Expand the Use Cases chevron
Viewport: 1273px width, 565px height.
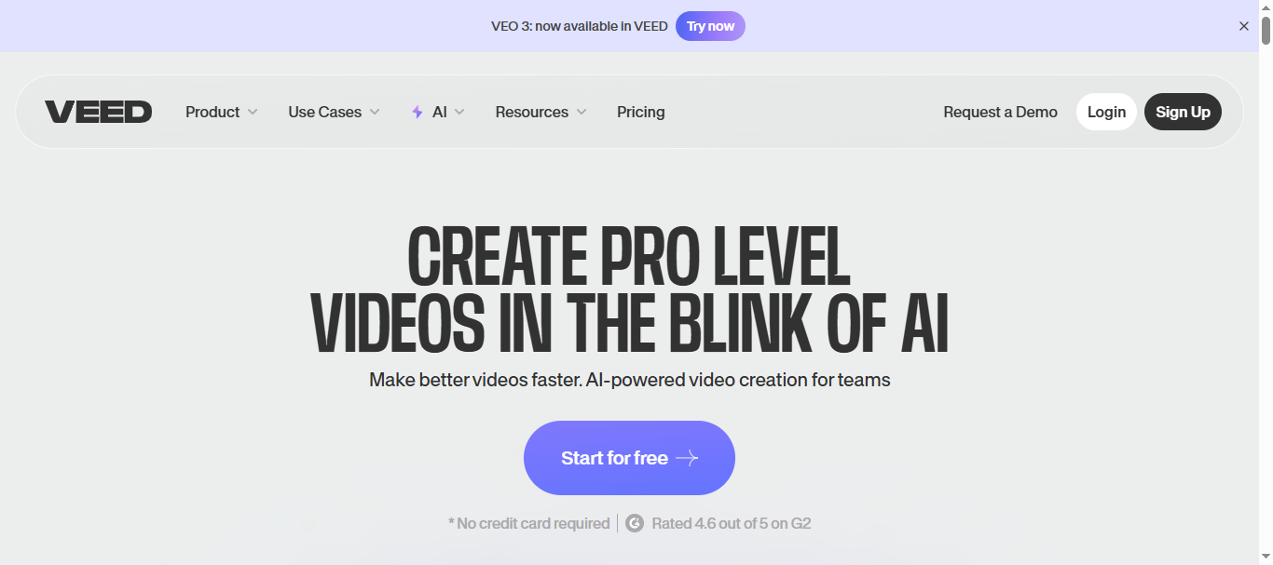375,112
